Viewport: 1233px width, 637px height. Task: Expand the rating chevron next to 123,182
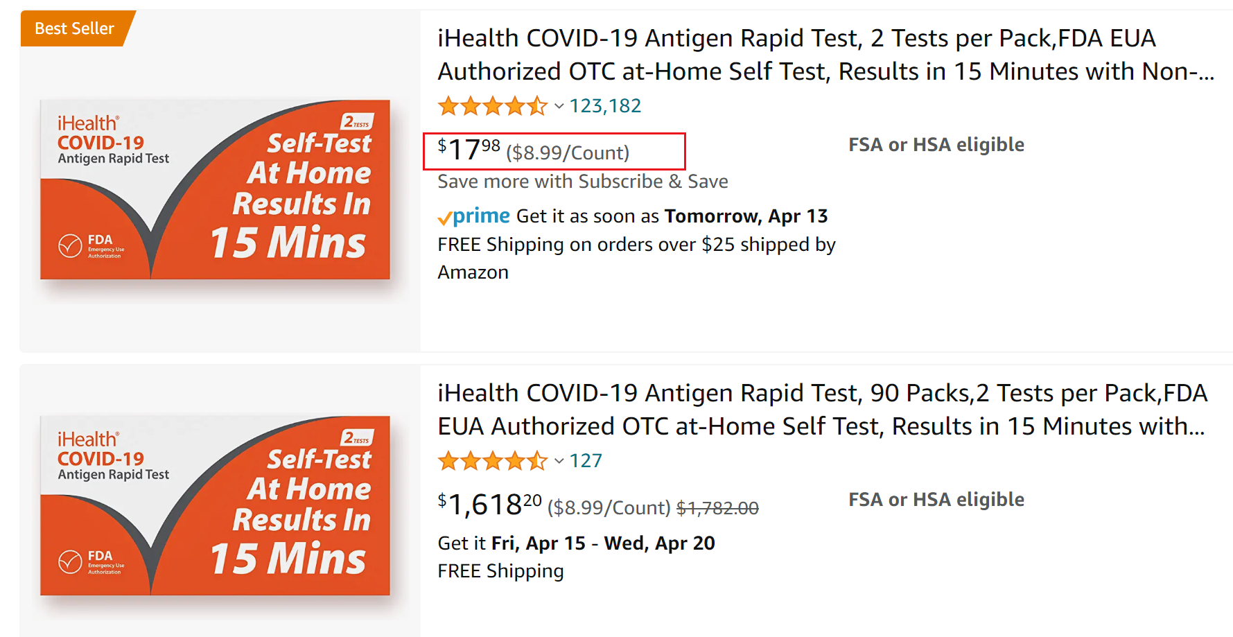(559, 107)
